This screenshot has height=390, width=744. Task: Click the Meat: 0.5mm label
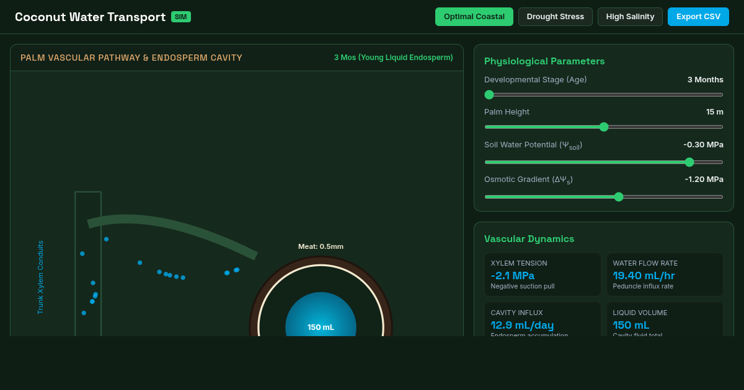(x=321, y=246)
